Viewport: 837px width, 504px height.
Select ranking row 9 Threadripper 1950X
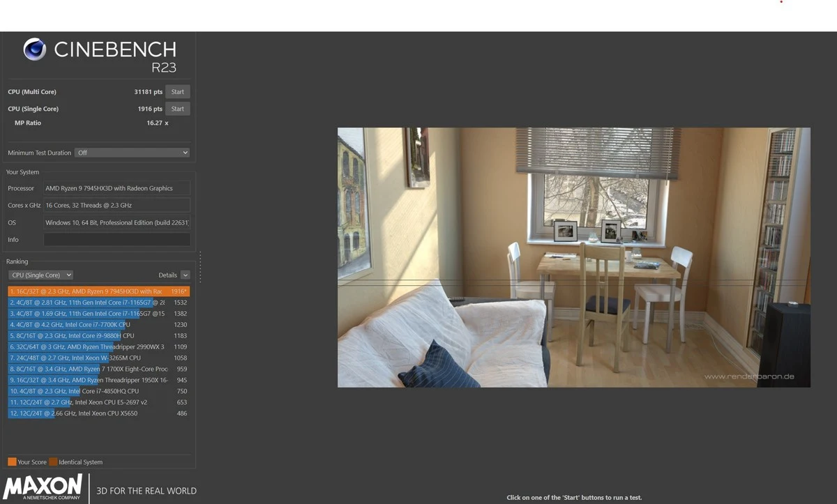pos(99,380)
